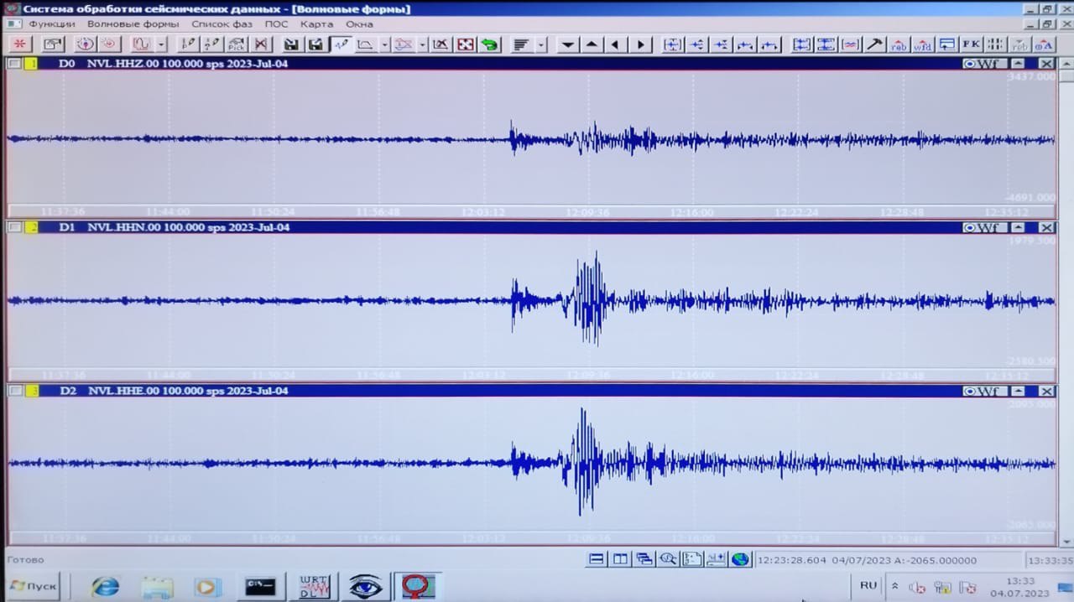Open the eye icon application in the taskbar
Image resolution: width=1074 pixels, height=602 pixels.
(365, 586)
